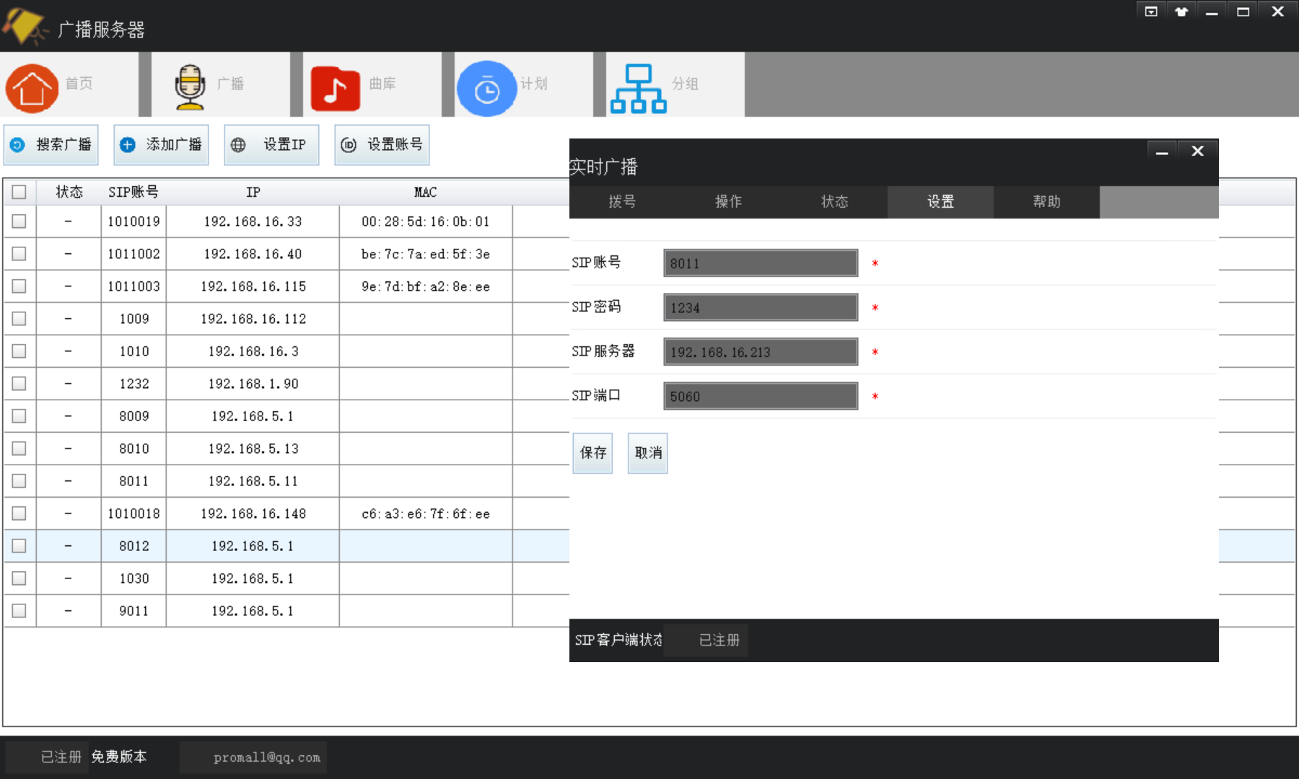Switch to the 帮助 tab

click(x=1046, y=202)
